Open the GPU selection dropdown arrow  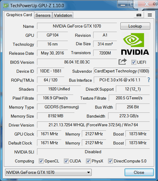tap(88, 172)
